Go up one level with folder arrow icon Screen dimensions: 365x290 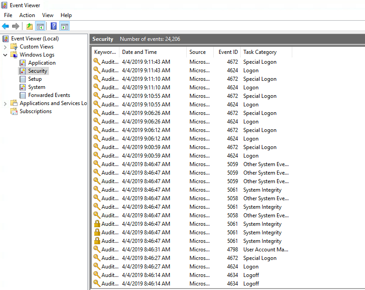coord(30,26)
